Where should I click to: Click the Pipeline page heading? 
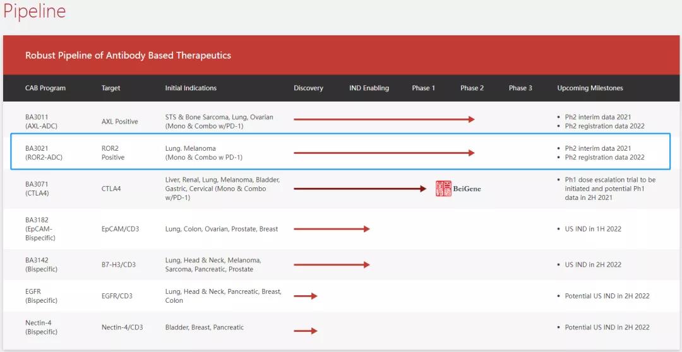coord(35,11)
